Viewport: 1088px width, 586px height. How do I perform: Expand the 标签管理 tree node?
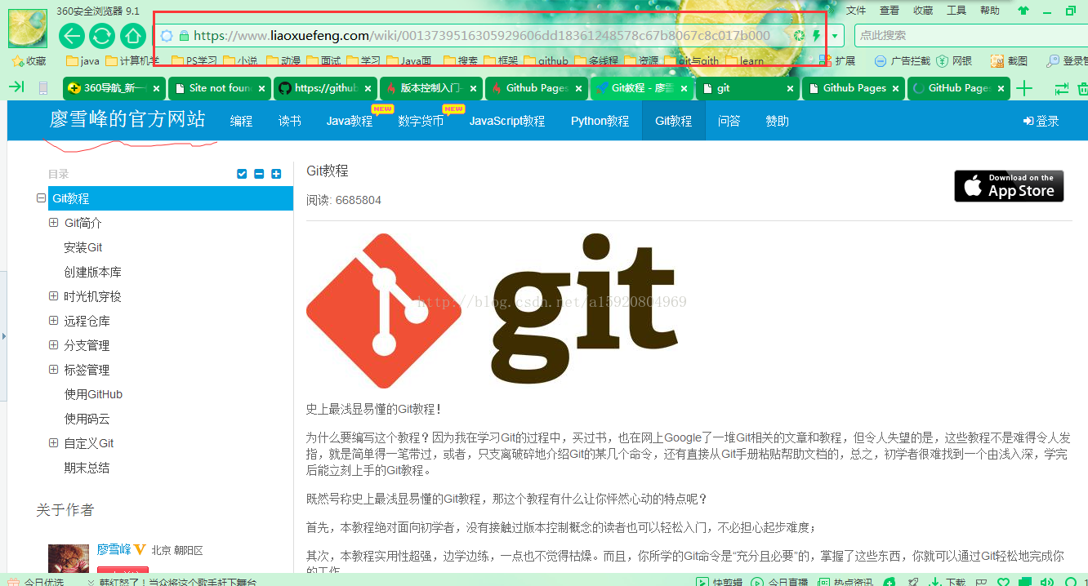point(54,370)
